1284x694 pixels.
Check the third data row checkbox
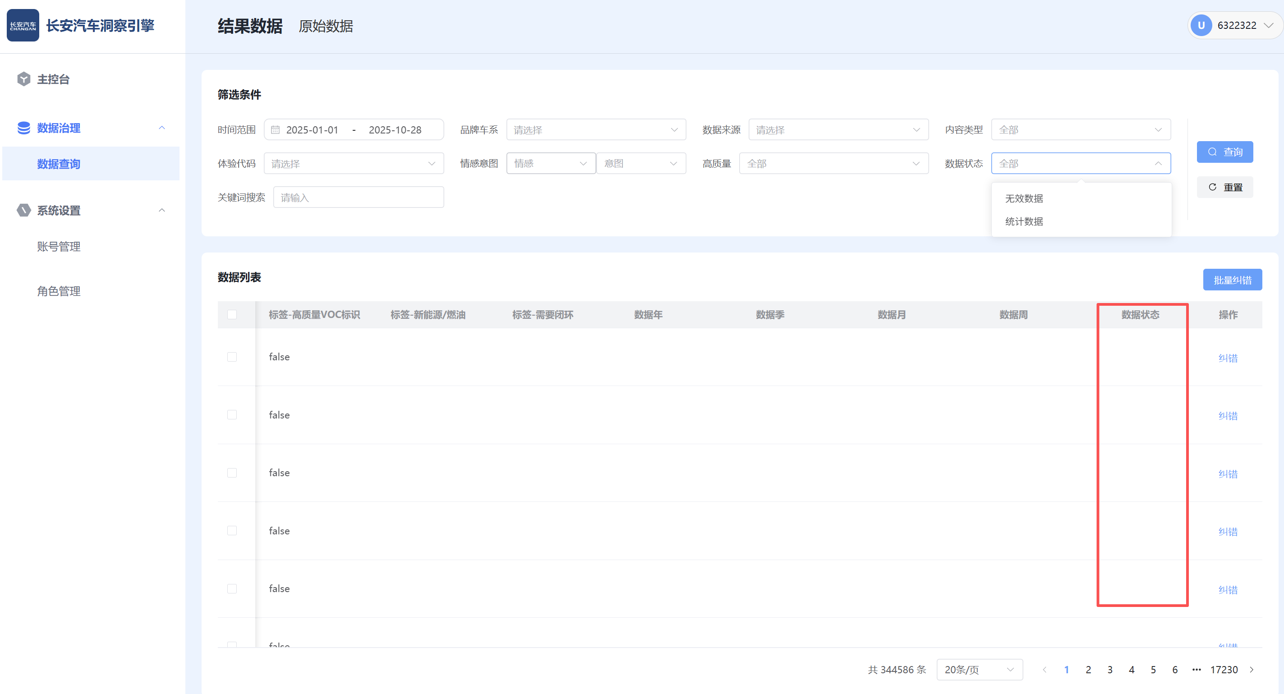click(232, 473)
